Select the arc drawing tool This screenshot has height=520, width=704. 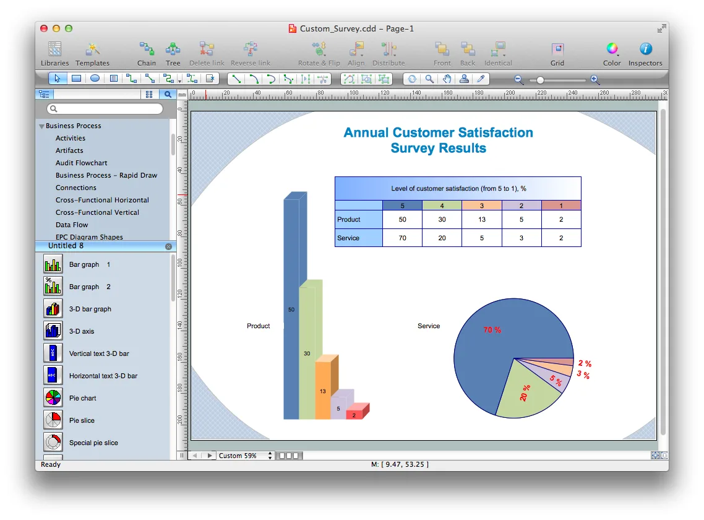coord(254,79)
